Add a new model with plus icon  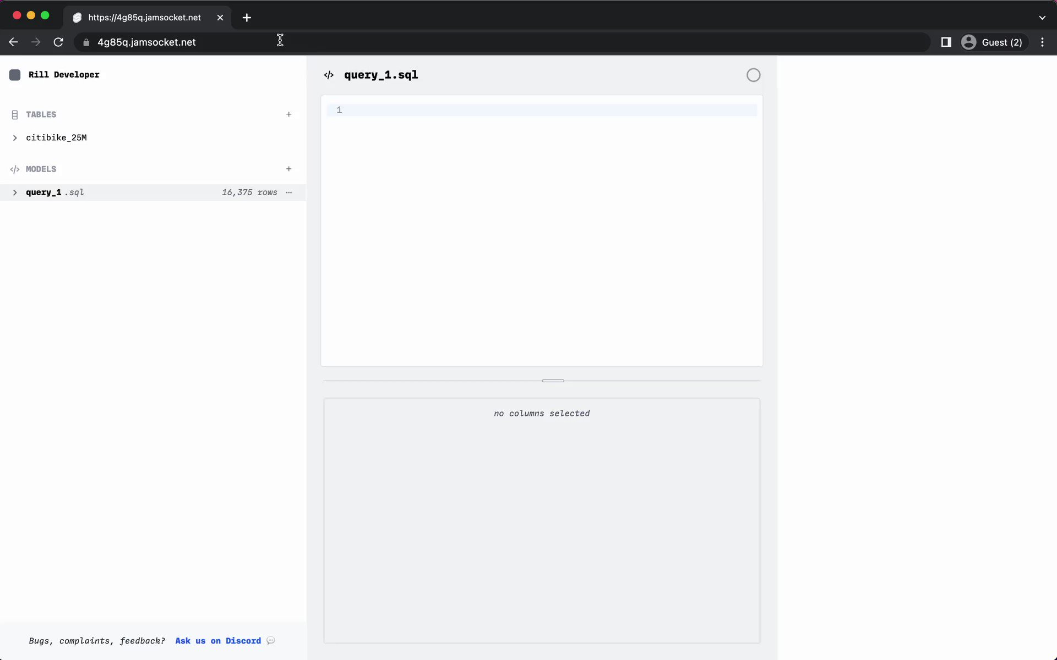click(x=288, y=169)
